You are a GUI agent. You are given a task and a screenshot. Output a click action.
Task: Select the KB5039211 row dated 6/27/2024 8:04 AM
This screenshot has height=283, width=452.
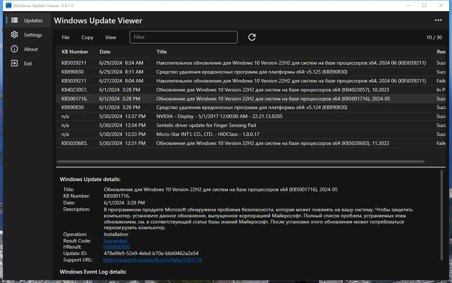coord(251,81)
